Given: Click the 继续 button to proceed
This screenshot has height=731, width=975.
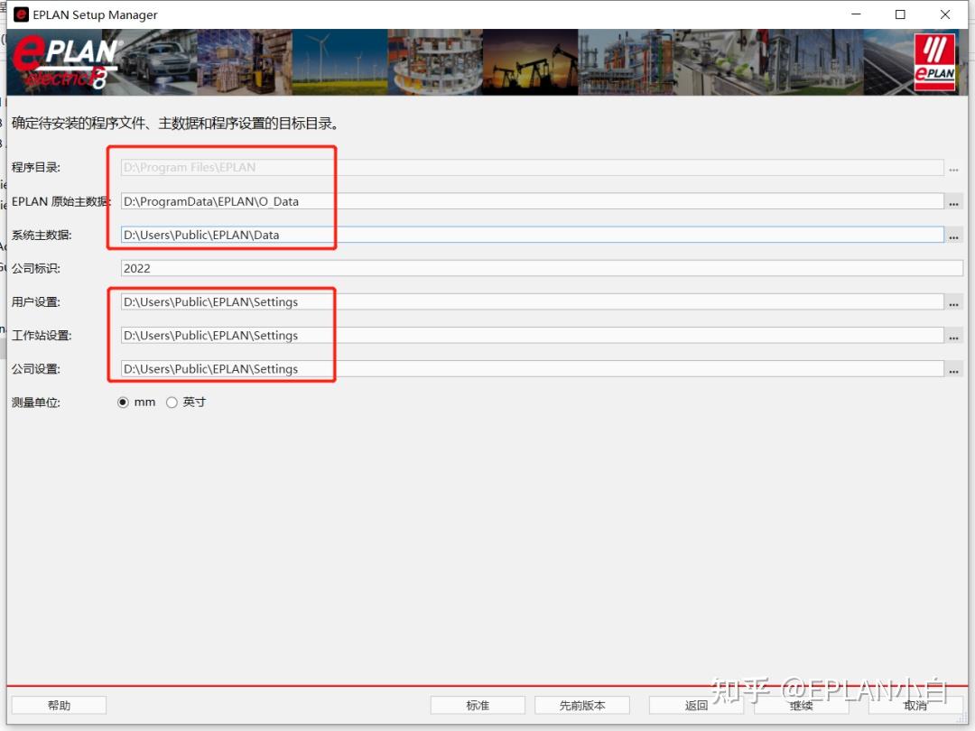Looking at the screenshot, I should [800, 705].
